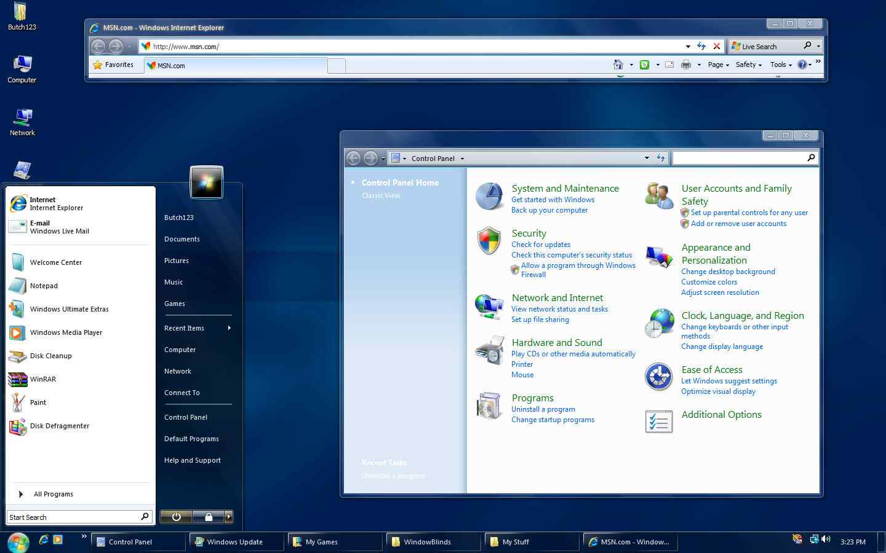Start Disk Cleanup
The width and height of the screenshot is (886, 553).
coord(79,356)
